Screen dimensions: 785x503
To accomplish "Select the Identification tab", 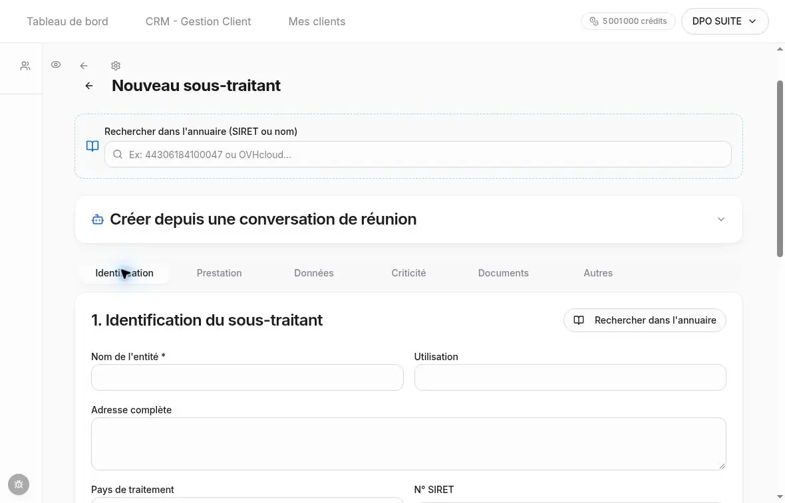I will 124,273.
